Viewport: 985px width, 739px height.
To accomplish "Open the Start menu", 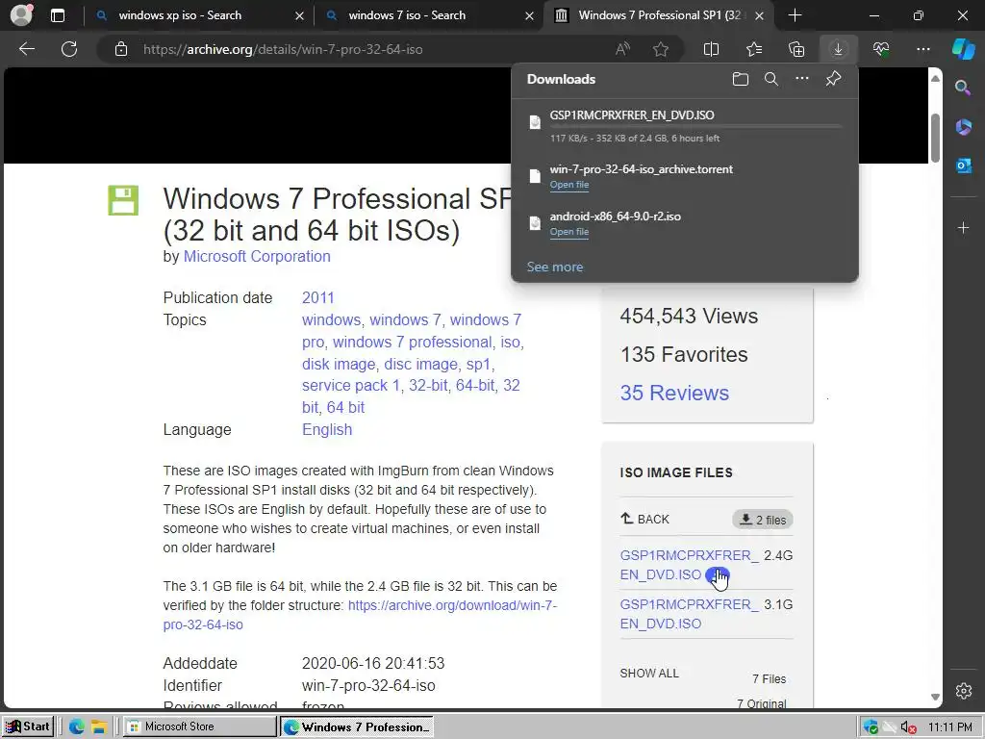I will [x=28, y=726].
